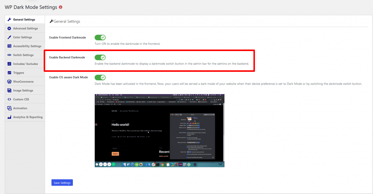Click the Includes/ Excludes sidebar icon
Screen dimensions: 373x194
[x=9, y=64]
